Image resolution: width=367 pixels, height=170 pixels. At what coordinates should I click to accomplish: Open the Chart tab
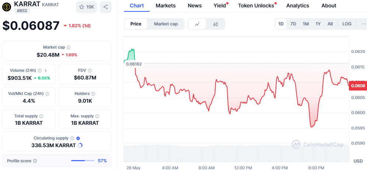coord(137,6)
